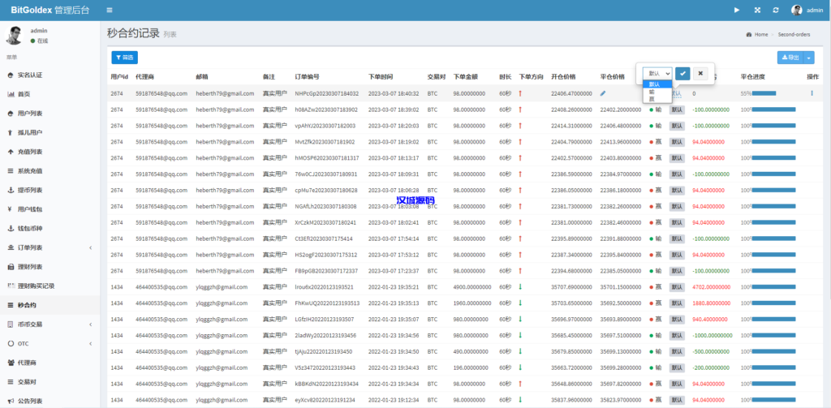Click the play icon in top bar
The width and height of the screenshot is (831, 408).
click(737, 10)
